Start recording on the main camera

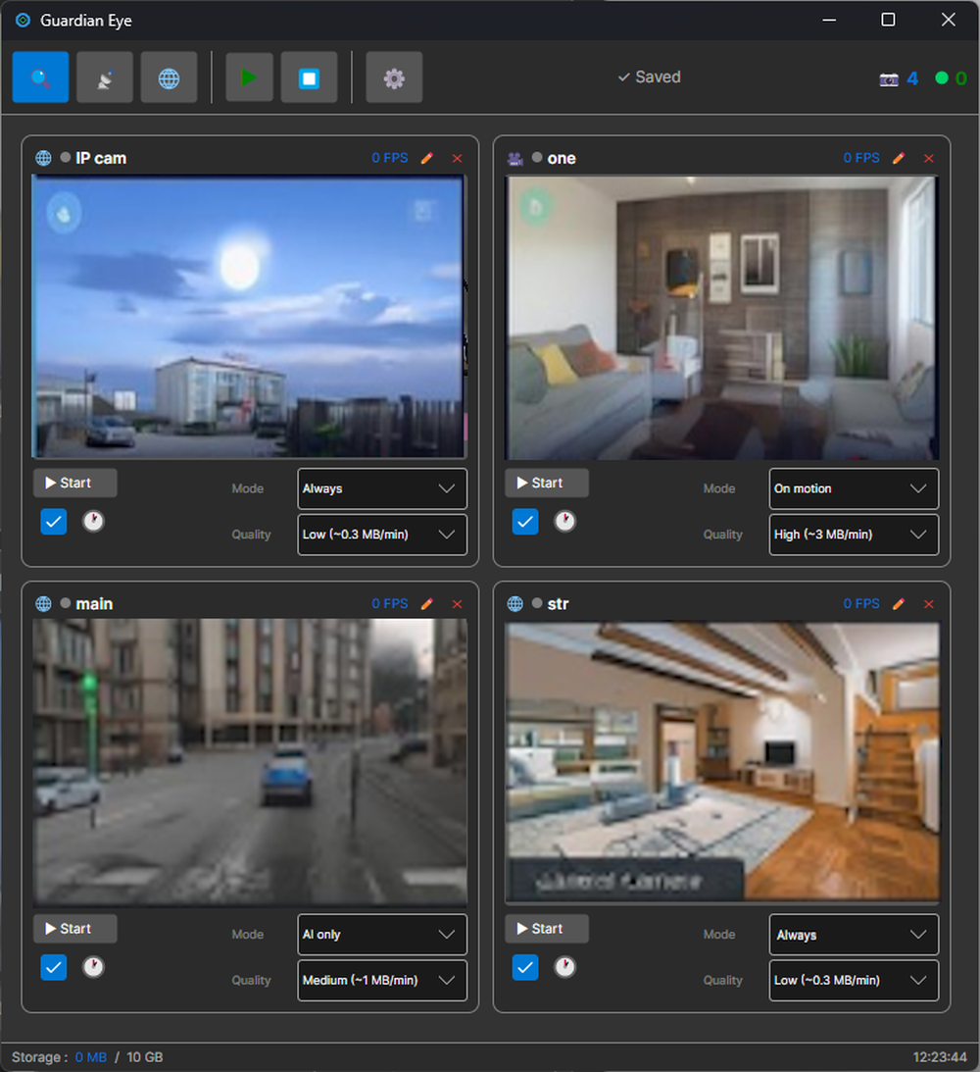[x=75, y=929]
